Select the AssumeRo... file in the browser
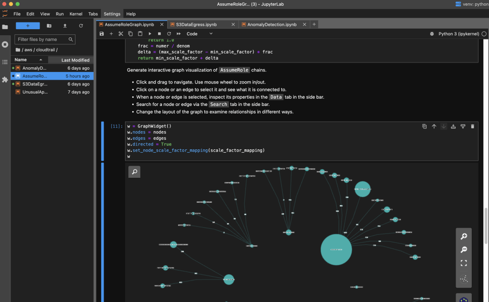Viewport: 489px width, 302px height. 52,76
